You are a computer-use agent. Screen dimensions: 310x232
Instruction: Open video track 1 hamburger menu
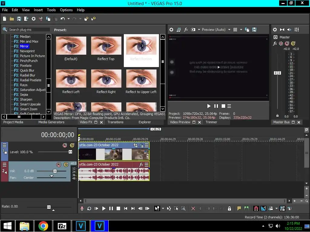(x=4, y=145)
